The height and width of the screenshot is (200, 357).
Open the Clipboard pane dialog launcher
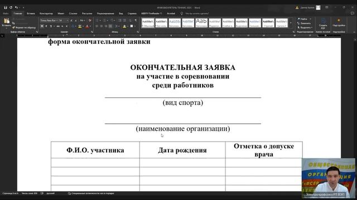pos(37,32)
